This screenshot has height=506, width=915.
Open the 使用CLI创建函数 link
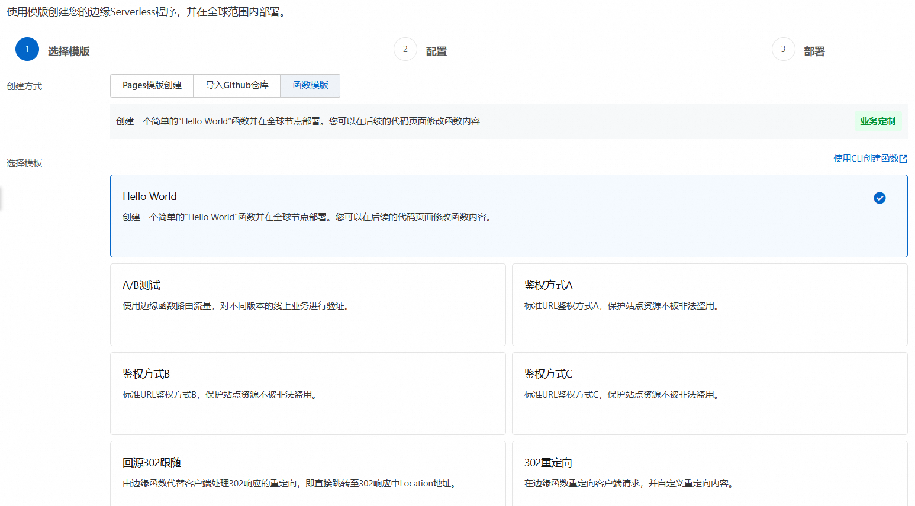point(865,159)
